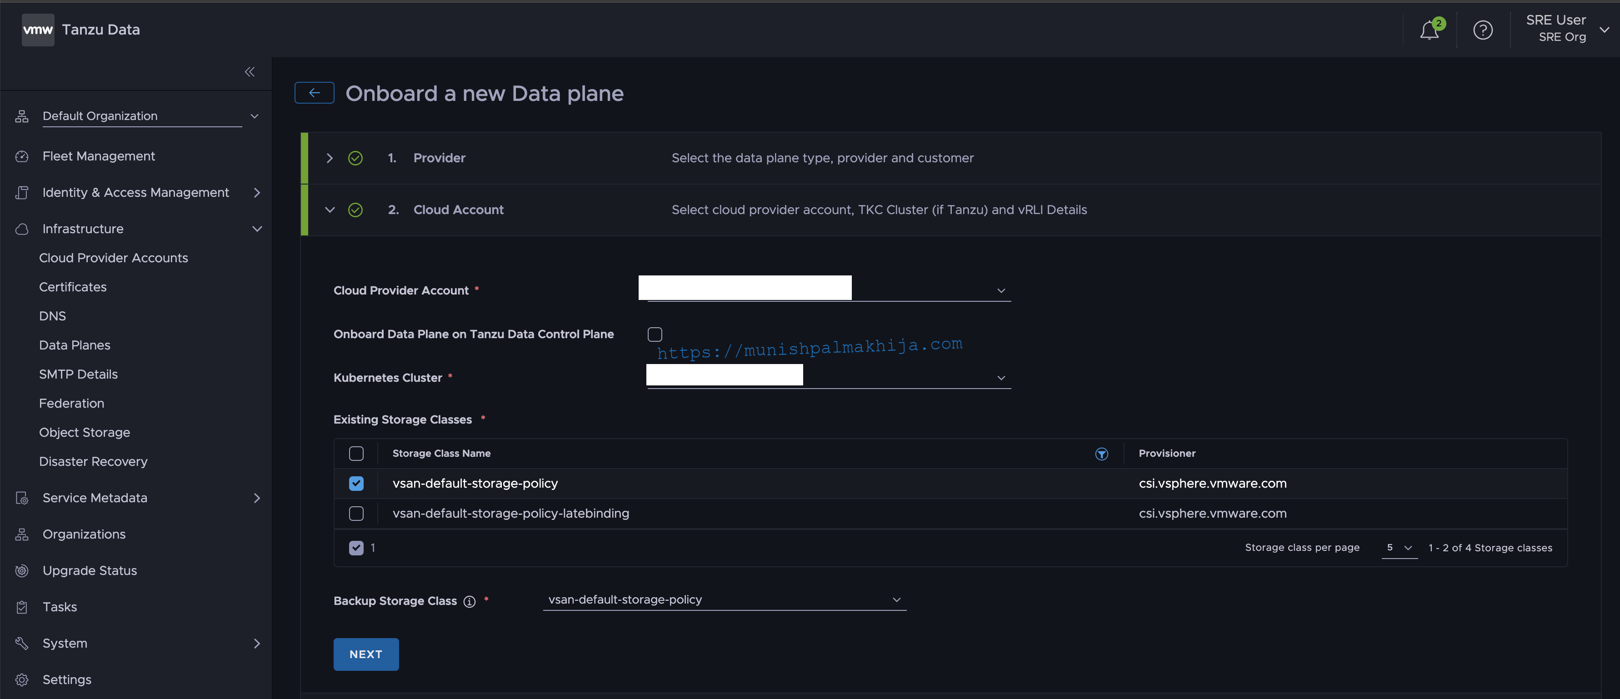Collapse the sidebar with double-chevron icon
The height and width of the screenshot is (699, 1620).
250,72
